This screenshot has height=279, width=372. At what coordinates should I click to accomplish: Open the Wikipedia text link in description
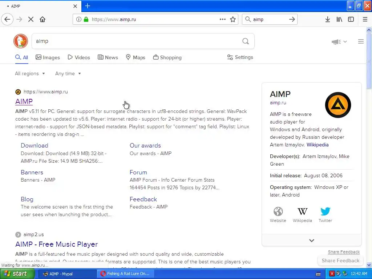coord(318,145)
